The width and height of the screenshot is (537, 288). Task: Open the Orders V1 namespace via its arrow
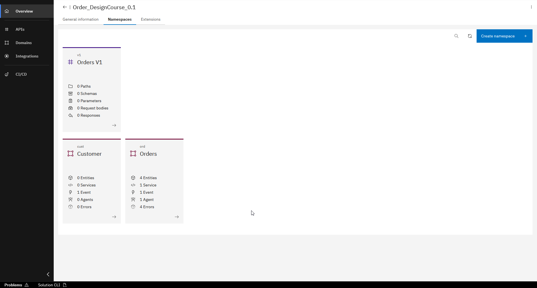pos(114,125)
